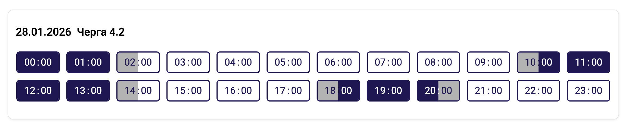631x132 pixels.
Task: Click the 09:00 hour block
Action: point(488,62)
